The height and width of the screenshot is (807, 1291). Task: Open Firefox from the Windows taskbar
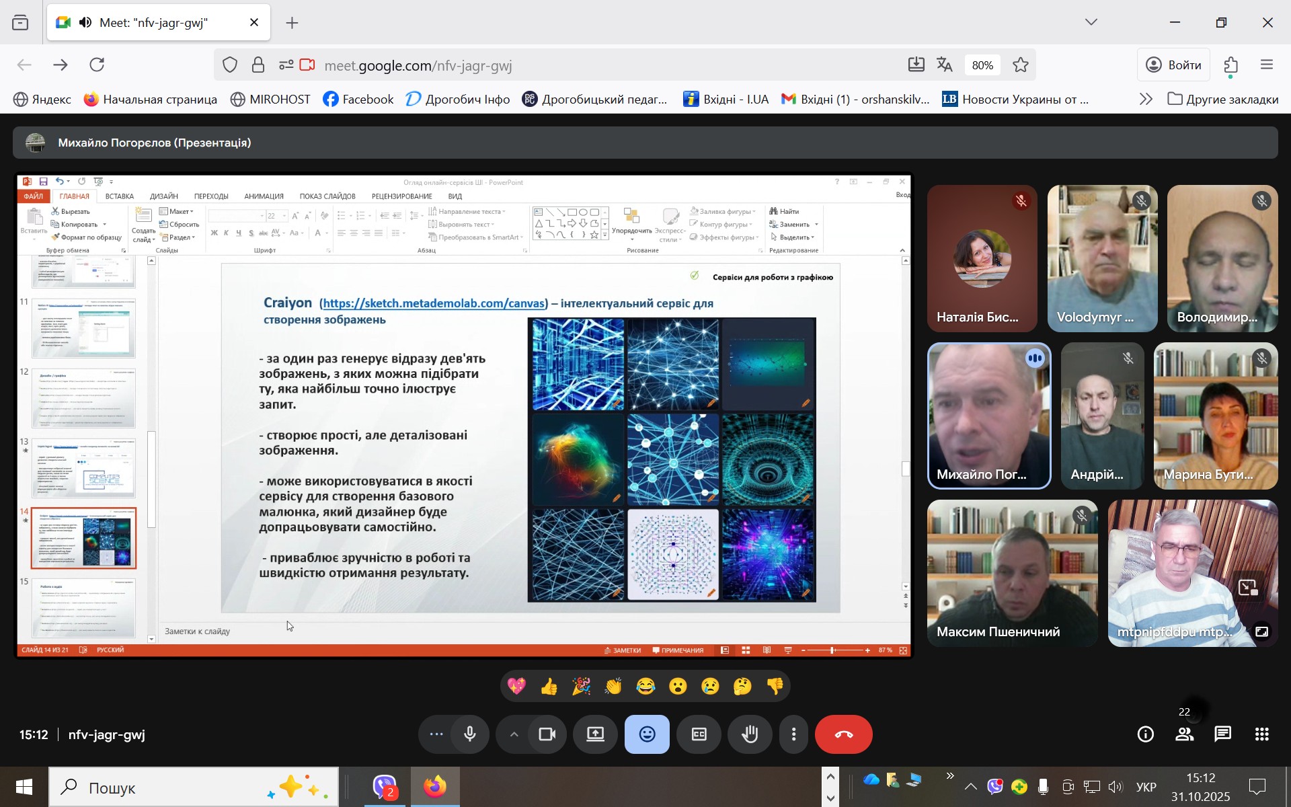click(435, 787)
